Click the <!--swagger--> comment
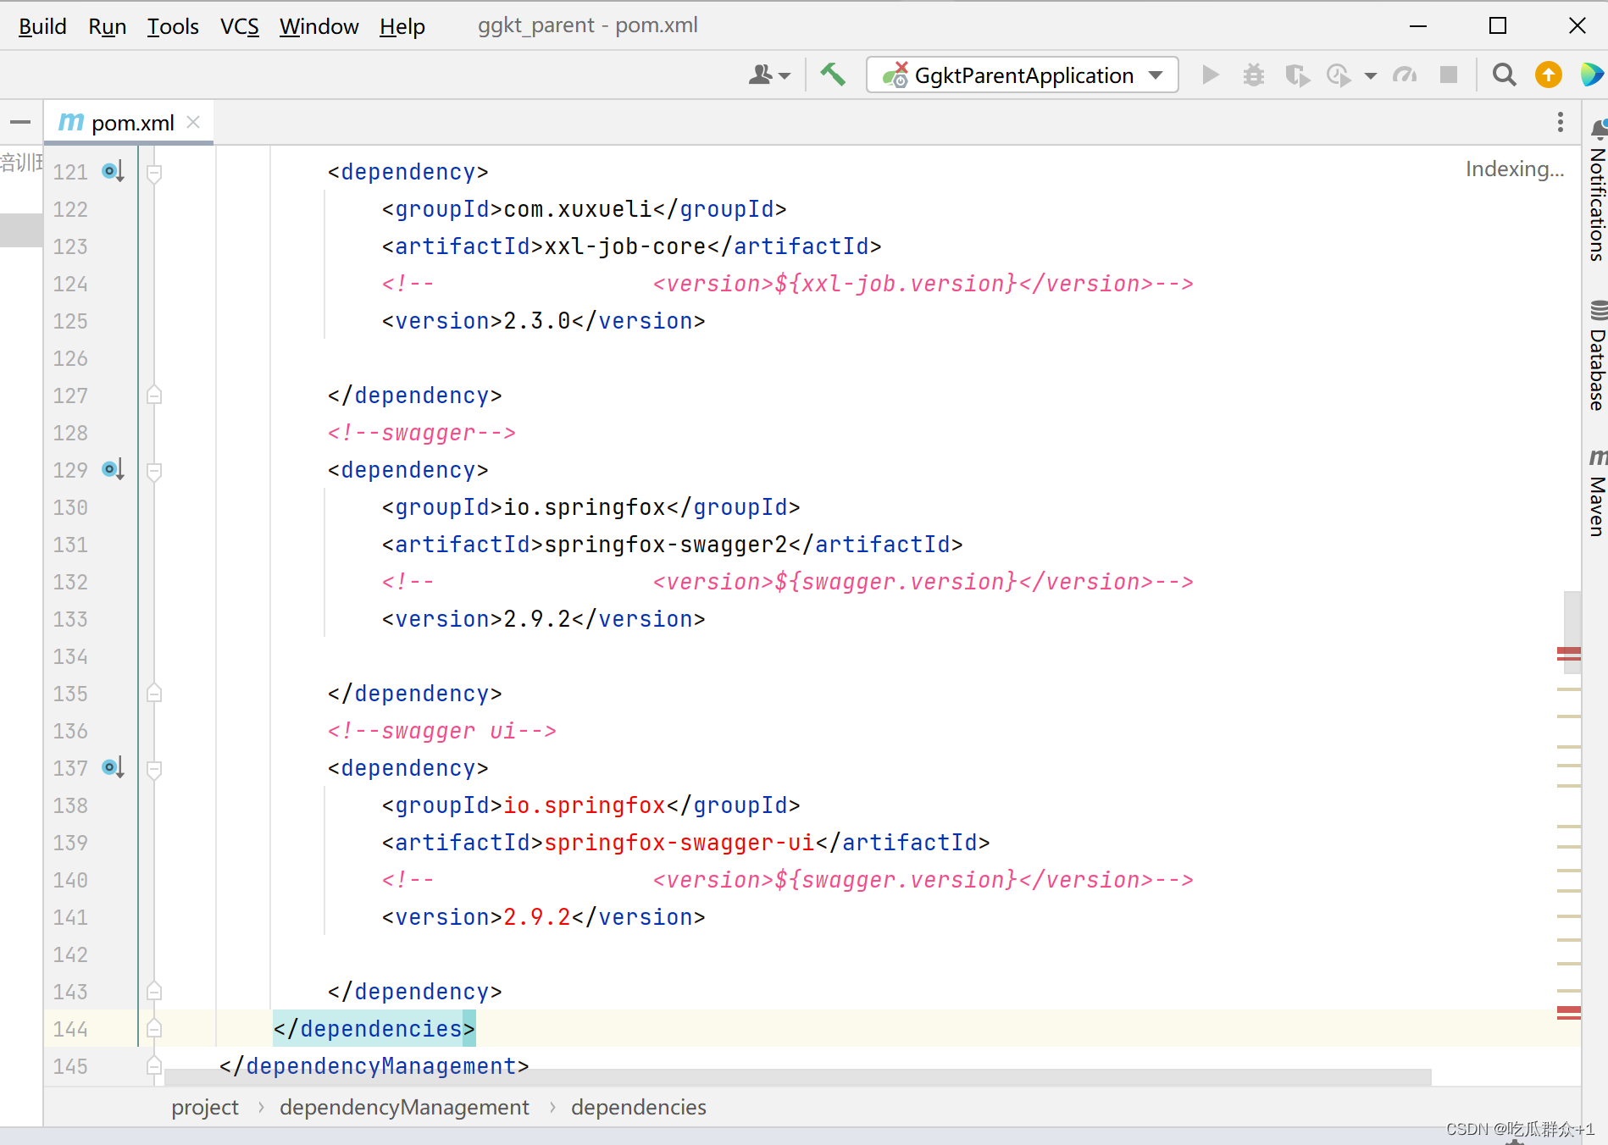This screenshot has width=1608, height=1145. (x=421, y=433)
